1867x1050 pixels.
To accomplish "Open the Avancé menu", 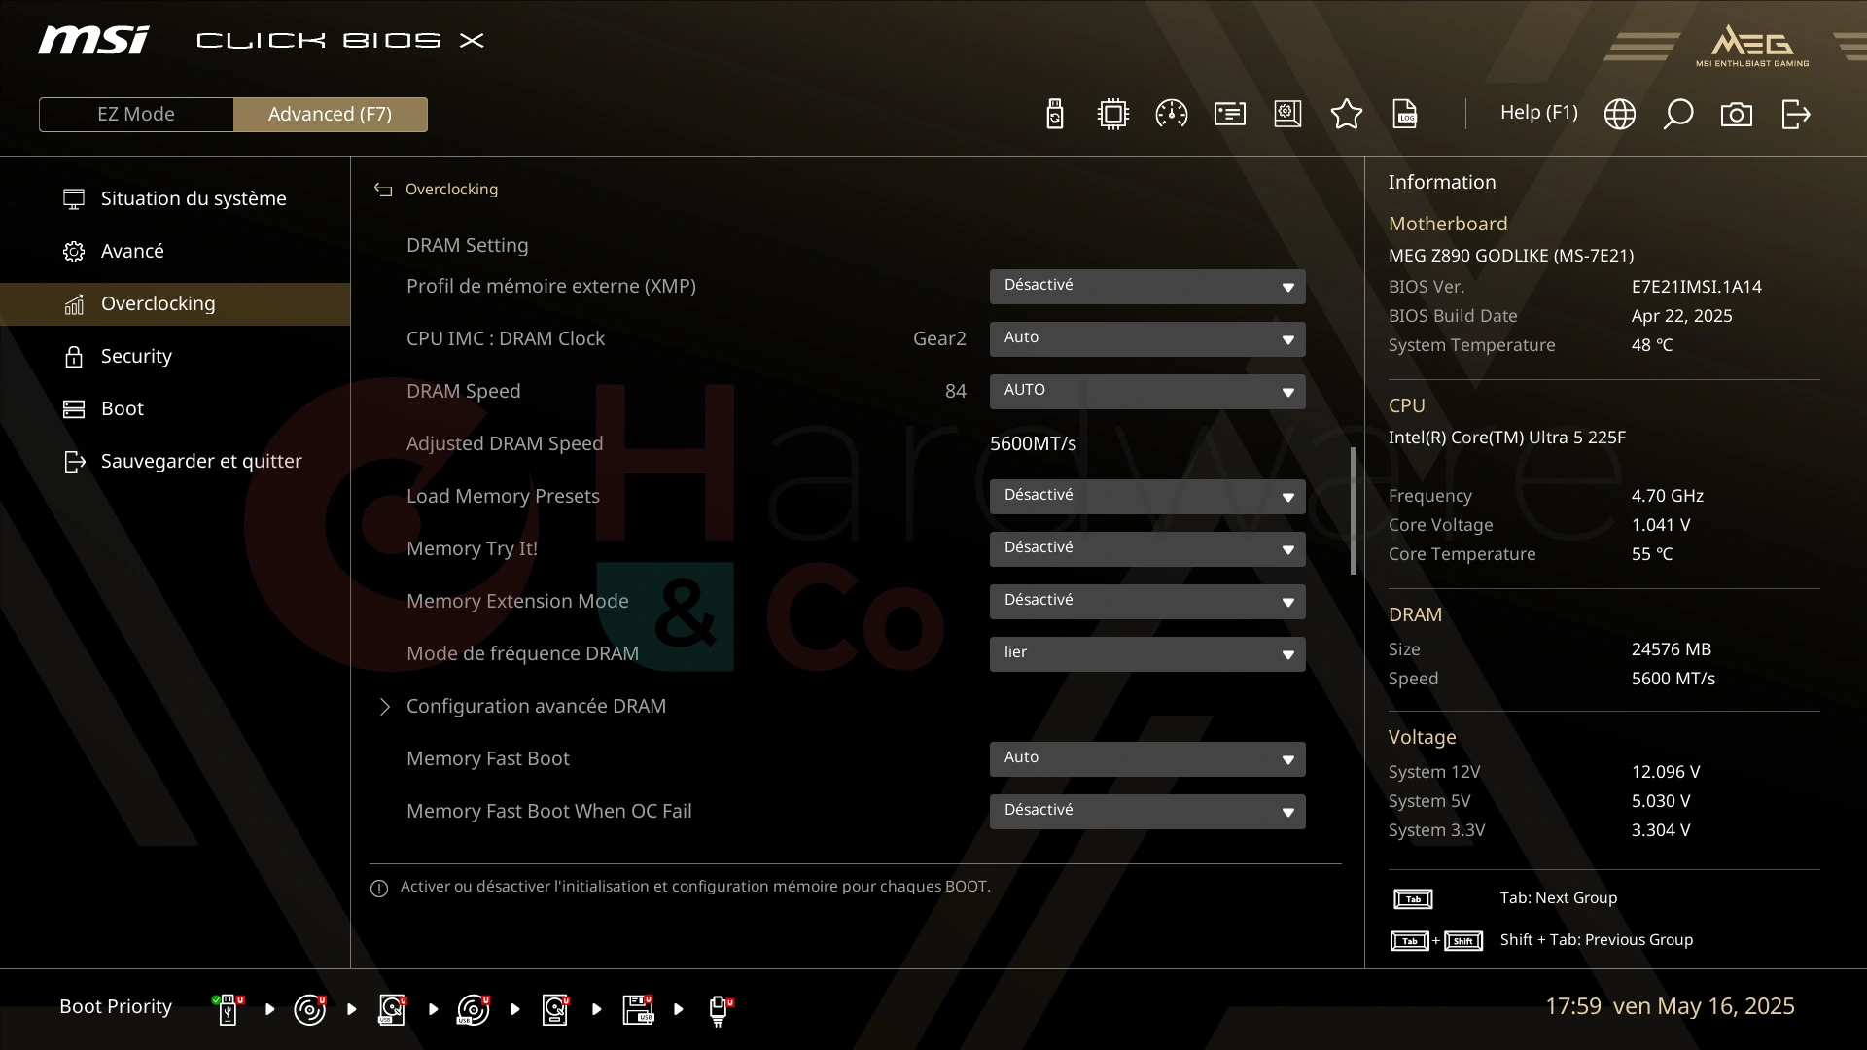I will pyautogui.click(x=175, y=252).
